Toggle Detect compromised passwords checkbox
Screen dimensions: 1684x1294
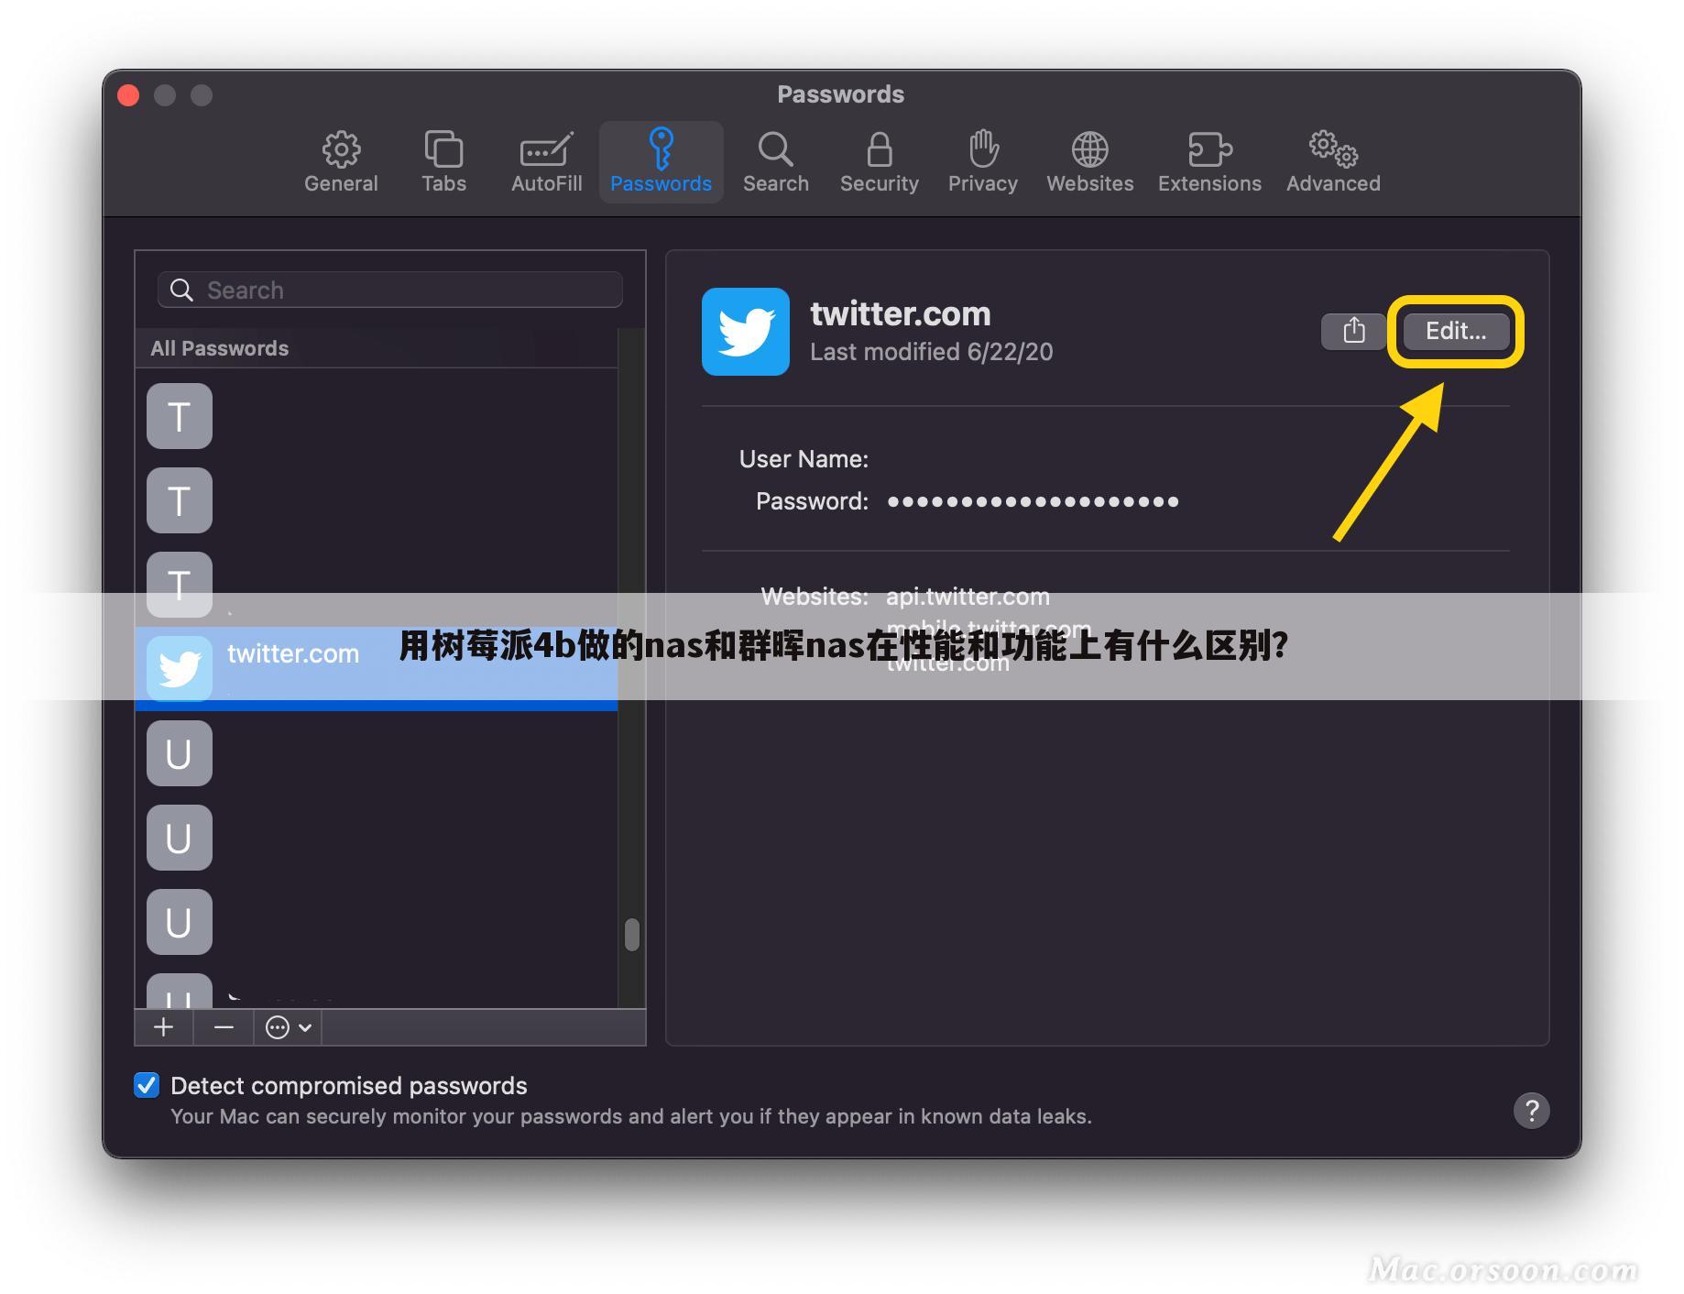147,1085
